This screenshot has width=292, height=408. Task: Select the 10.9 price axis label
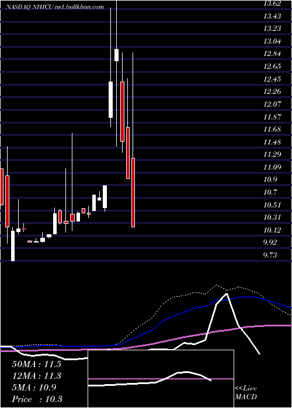(x=270, y=180)
